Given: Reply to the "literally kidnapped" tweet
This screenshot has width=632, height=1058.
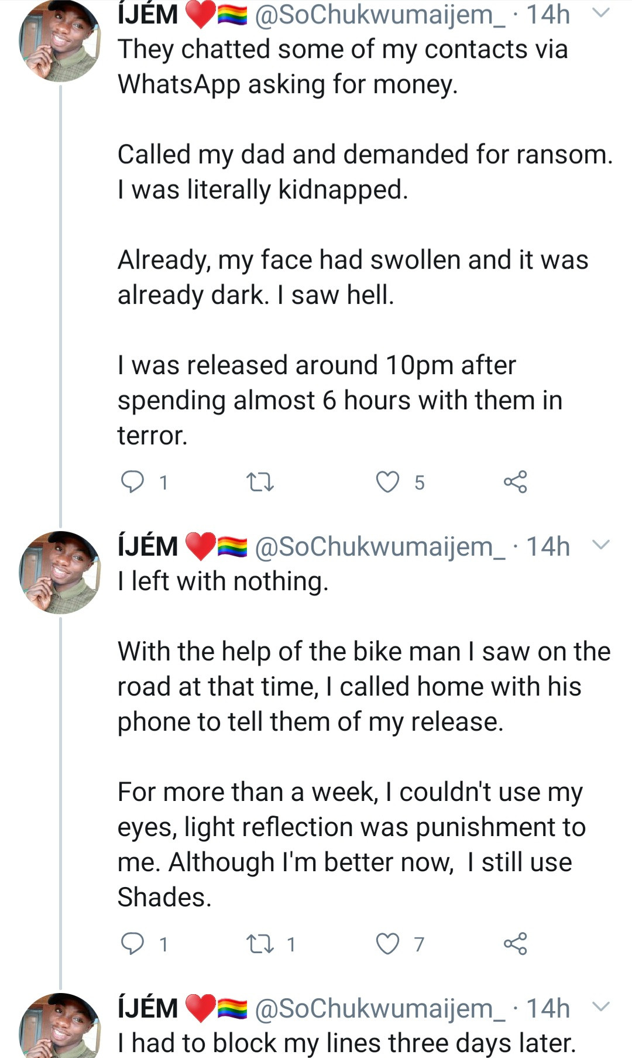Looking at the screenshot, I should tap(133, 482).
